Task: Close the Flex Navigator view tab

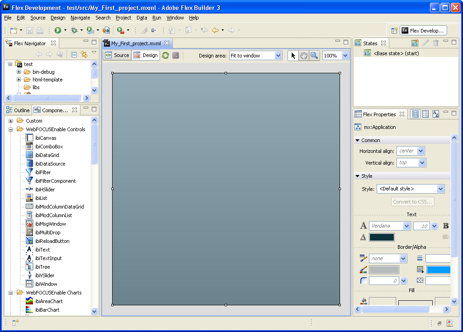Action: [x=53, y=43]
